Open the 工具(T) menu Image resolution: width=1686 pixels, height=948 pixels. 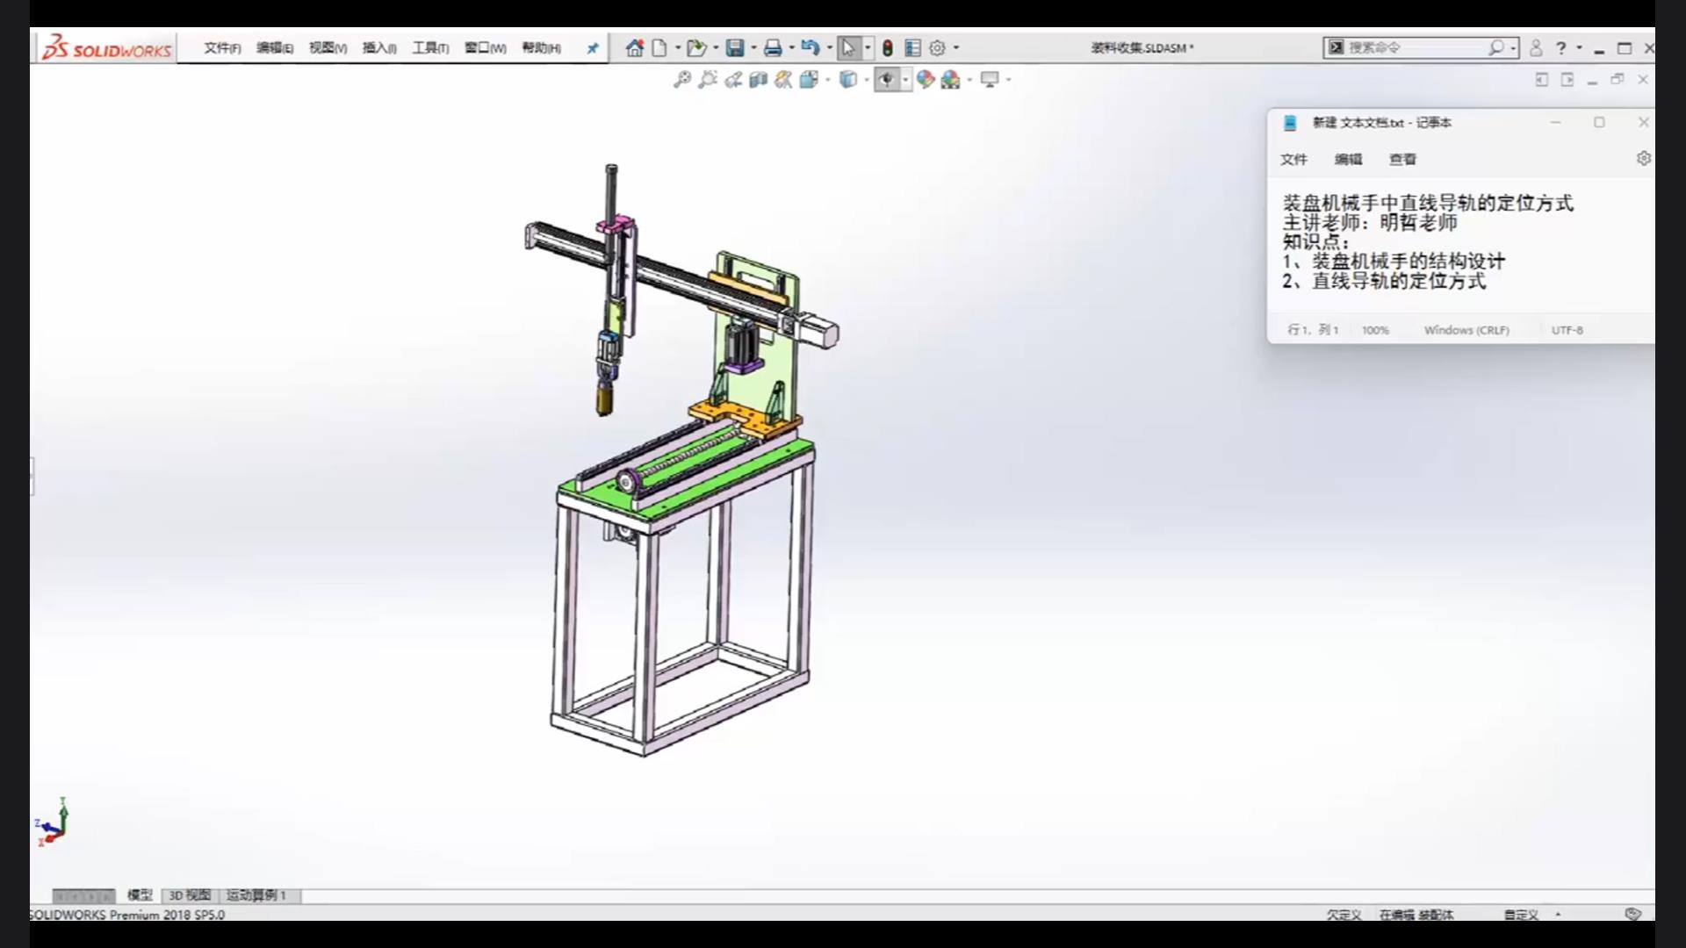pyautogui.click(x=430, y=48)
